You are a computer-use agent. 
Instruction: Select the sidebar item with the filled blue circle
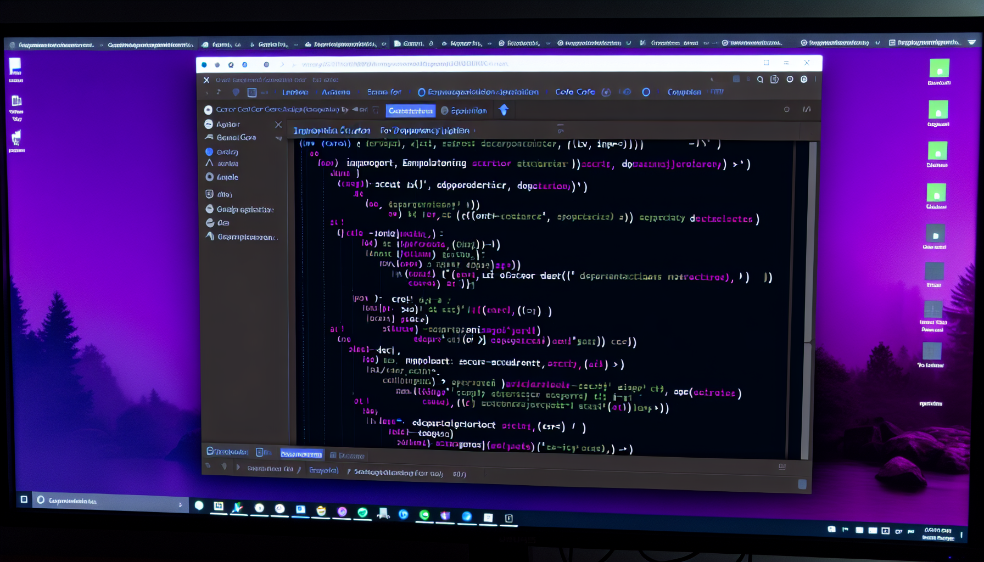222,151
